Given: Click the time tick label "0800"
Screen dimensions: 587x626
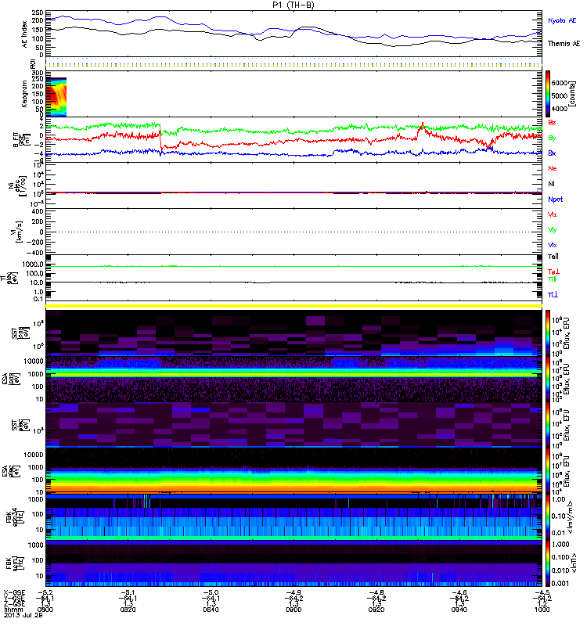Looking at the screenshot, I should click(45, 610).
